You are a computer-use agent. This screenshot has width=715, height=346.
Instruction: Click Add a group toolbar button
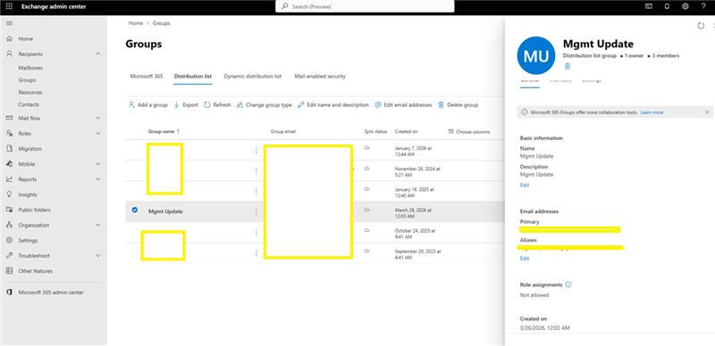148,104
